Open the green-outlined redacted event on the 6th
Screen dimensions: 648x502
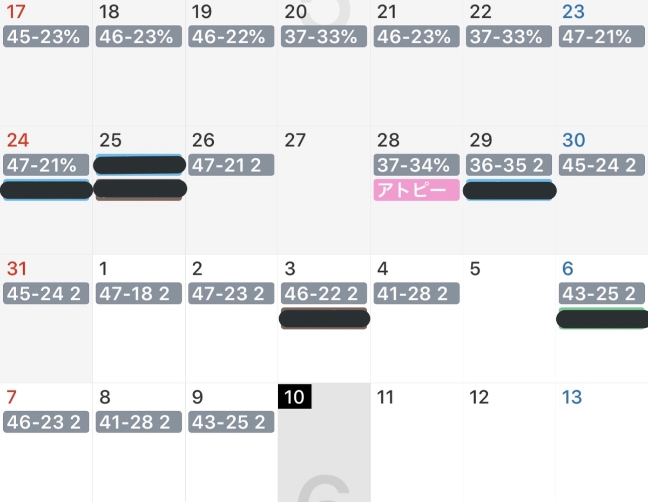602,319
